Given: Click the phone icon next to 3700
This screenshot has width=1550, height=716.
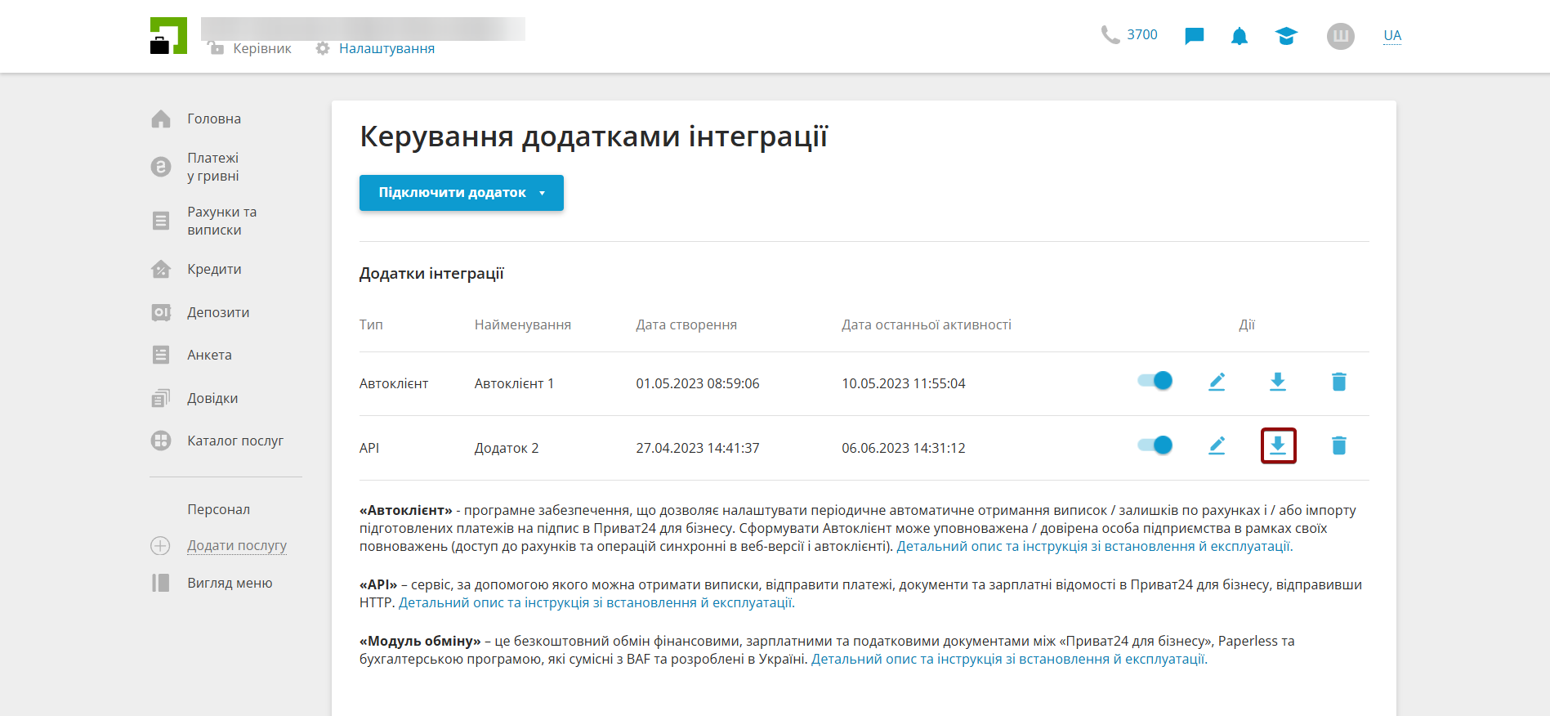Looking at the screenshot, I should point(1110,34).
